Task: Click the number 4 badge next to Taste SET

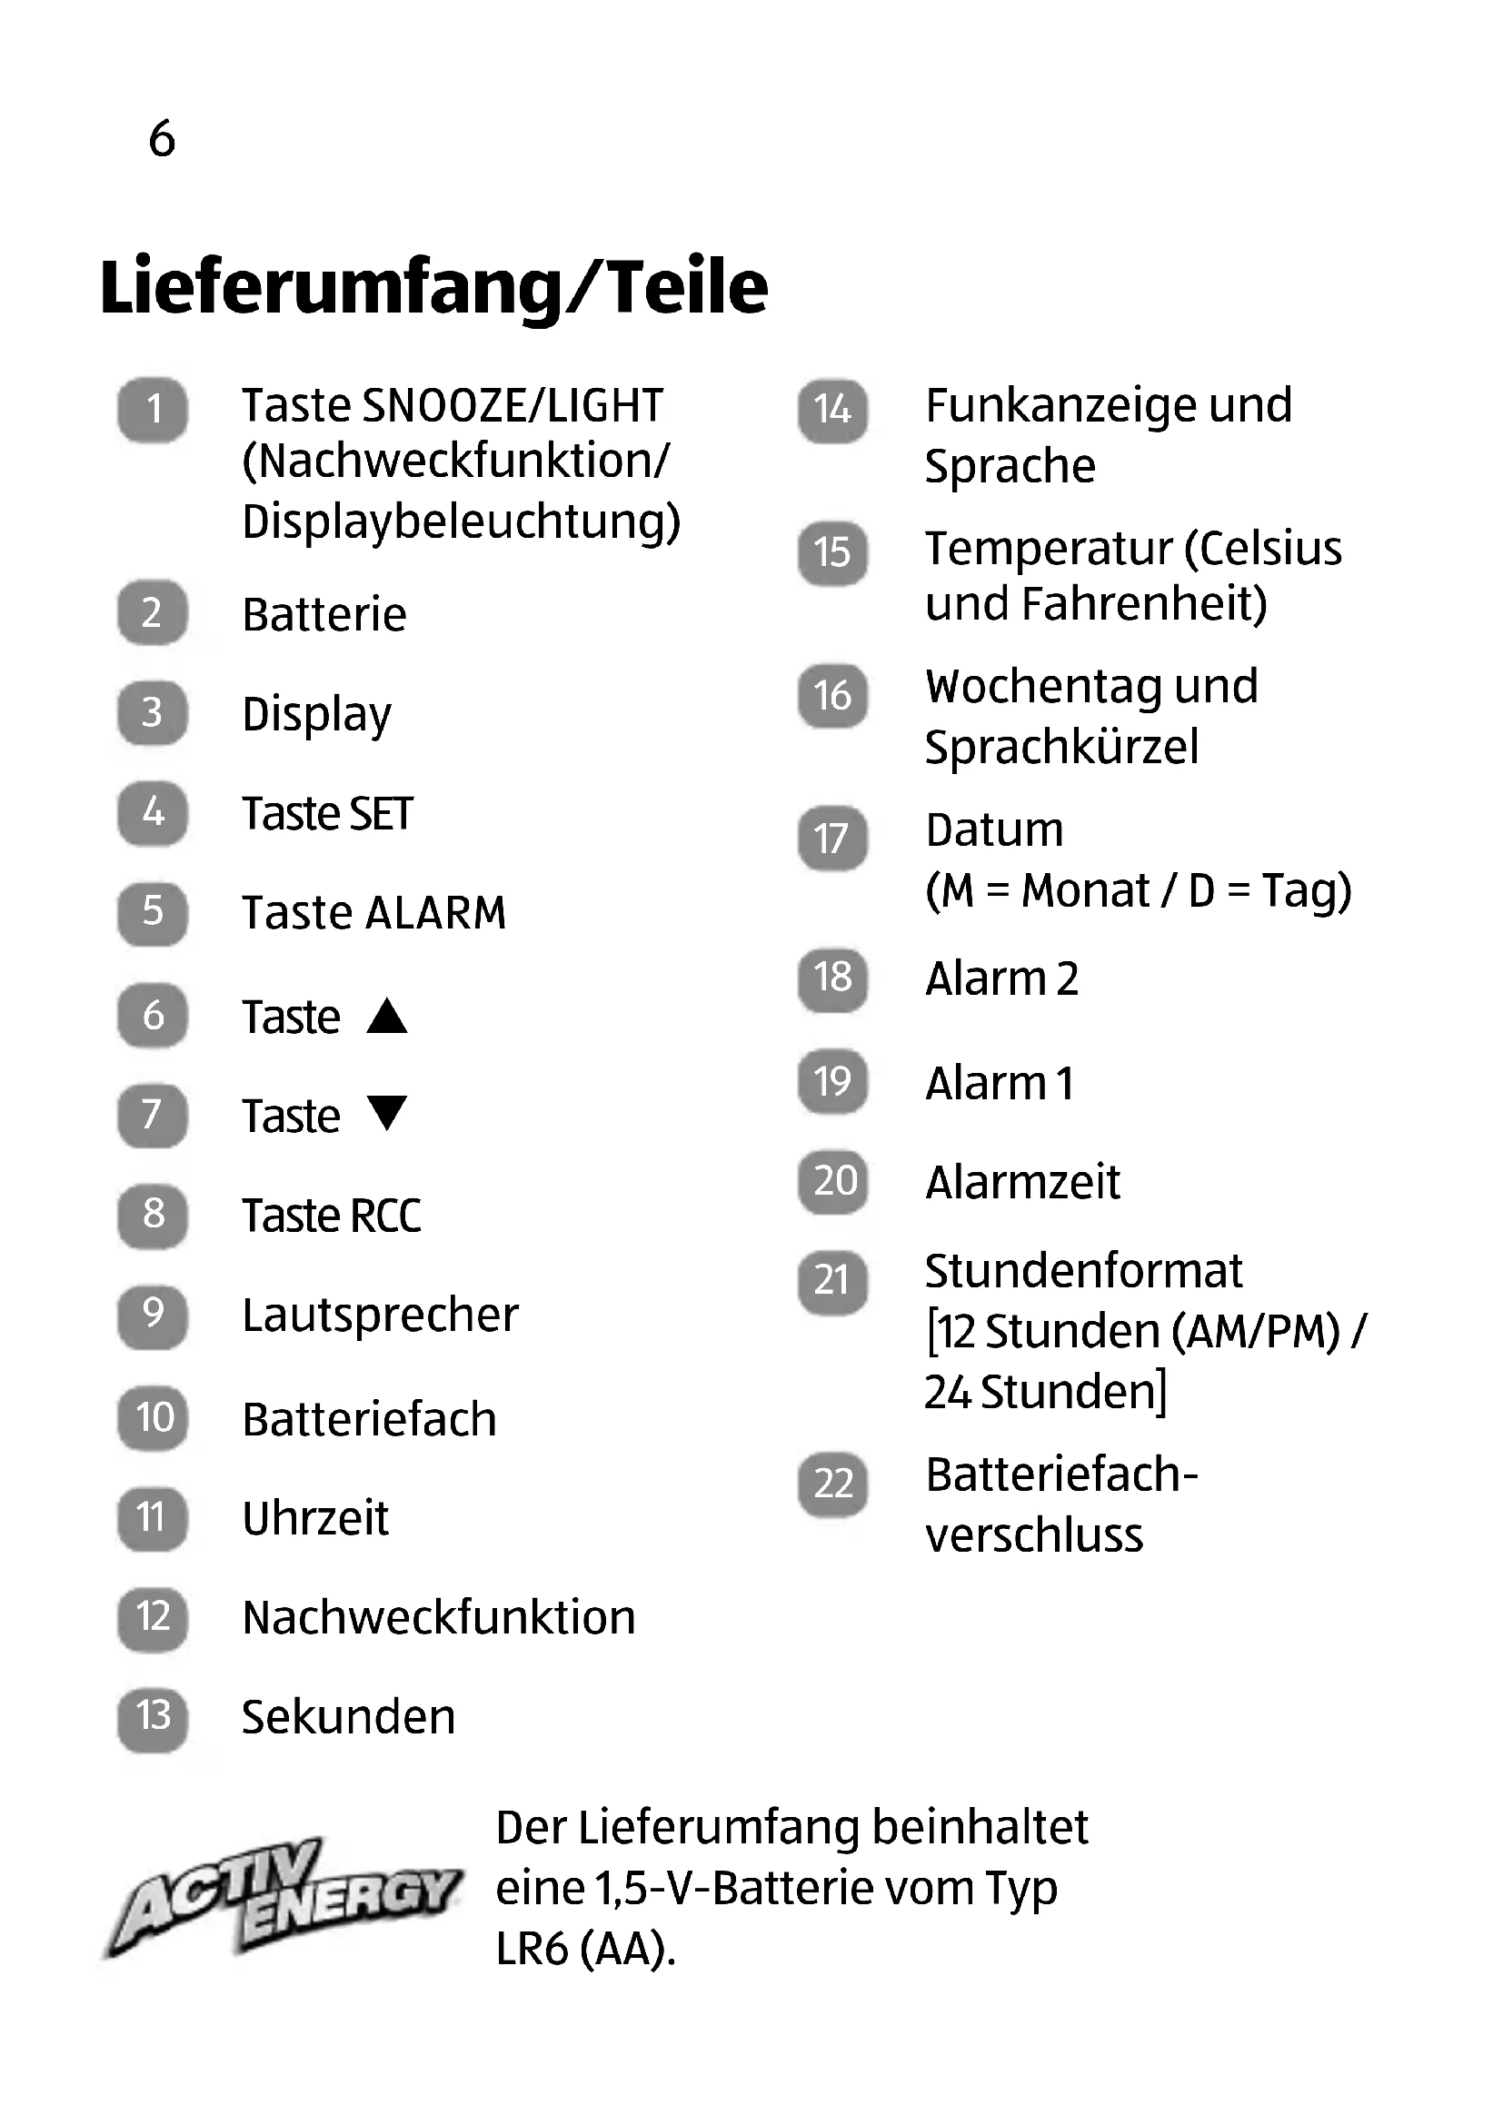Action: pyautogui.click(x=153, y=812)
